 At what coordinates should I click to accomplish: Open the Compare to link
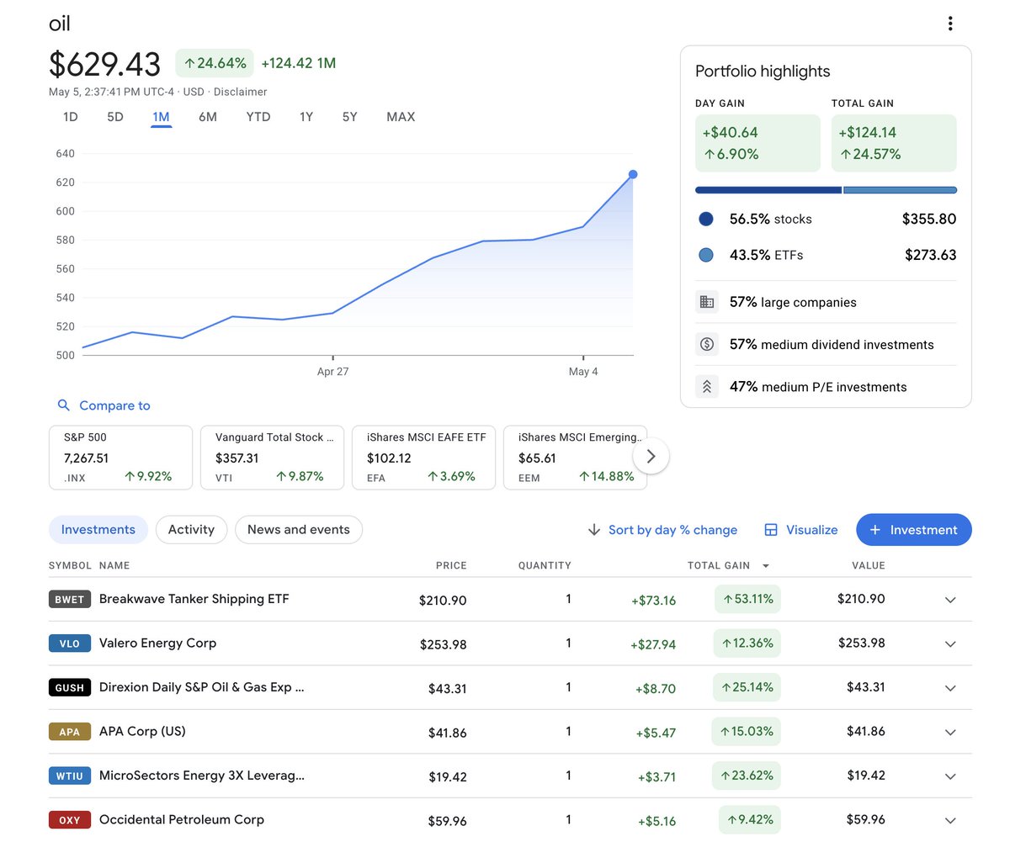114,405
